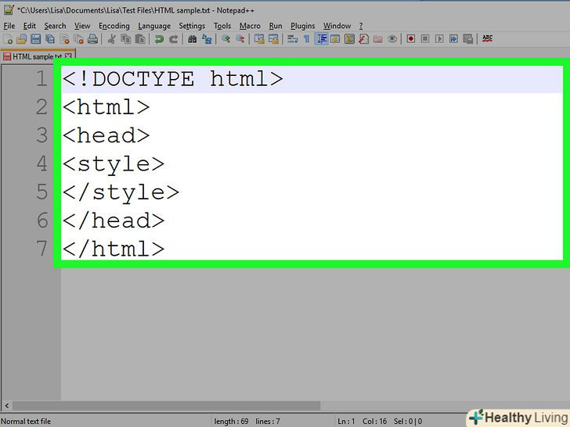Click the Zoom In icon
The width and height of the screenshot is (570, 427).
click(225, 39)
